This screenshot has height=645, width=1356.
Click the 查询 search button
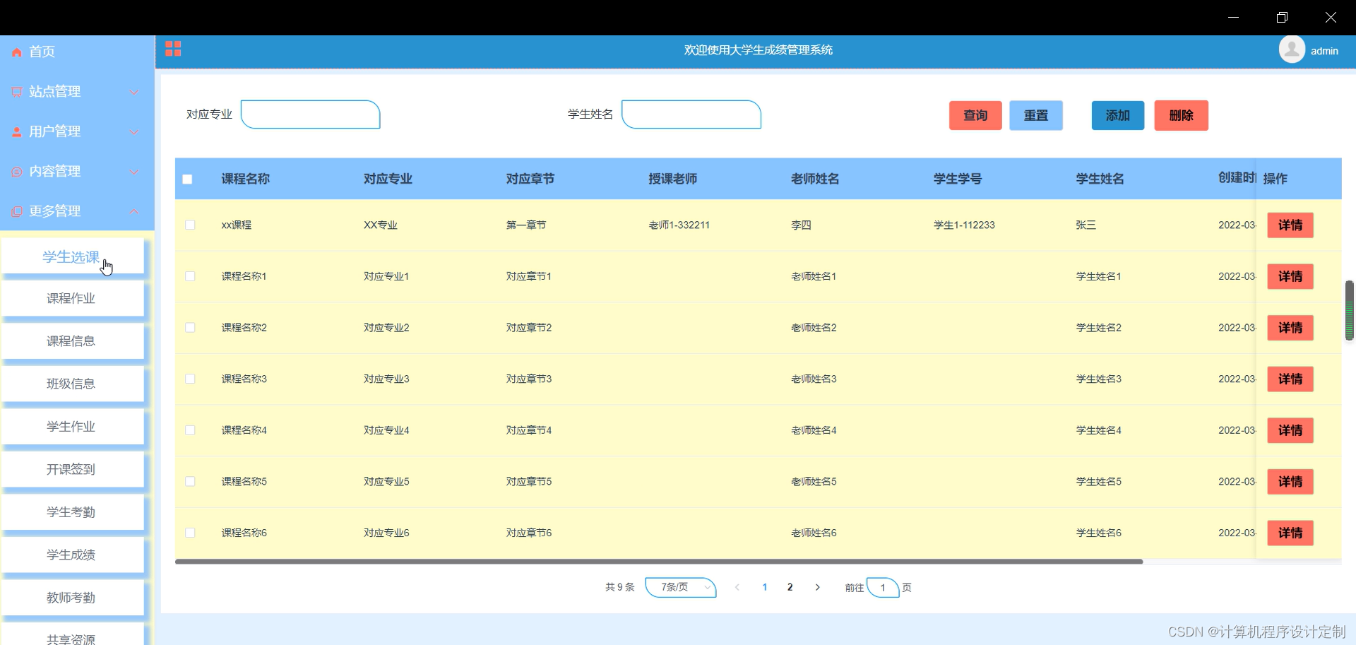point(975,115)
